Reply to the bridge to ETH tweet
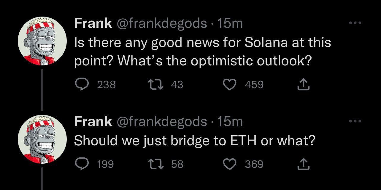 click(x=80, y=164)
